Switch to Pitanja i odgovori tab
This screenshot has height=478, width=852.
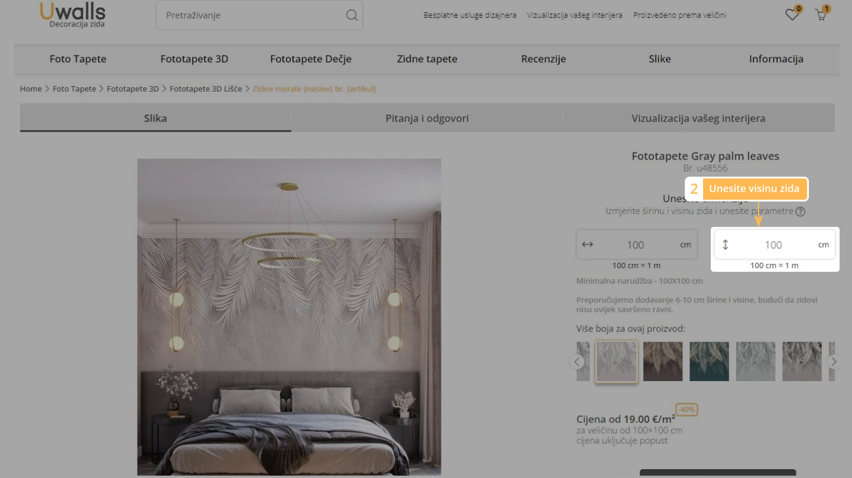[427, 118]
